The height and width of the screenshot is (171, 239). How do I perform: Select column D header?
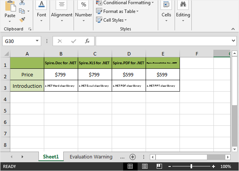[x=129, y=54]
